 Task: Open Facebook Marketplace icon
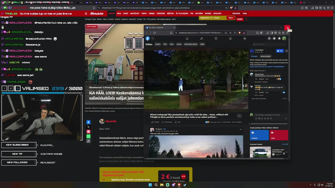230,38
